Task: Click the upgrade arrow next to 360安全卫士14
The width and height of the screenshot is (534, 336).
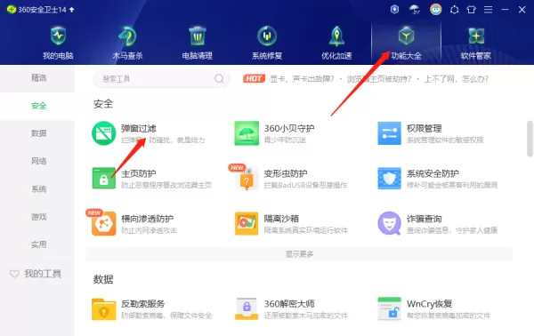Action: [71, 10]
